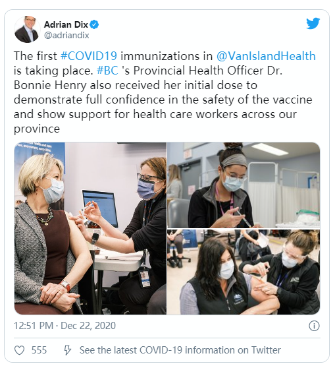Click the 12:51 PM time text
335x368 pixels.
[x=34, y=326]
